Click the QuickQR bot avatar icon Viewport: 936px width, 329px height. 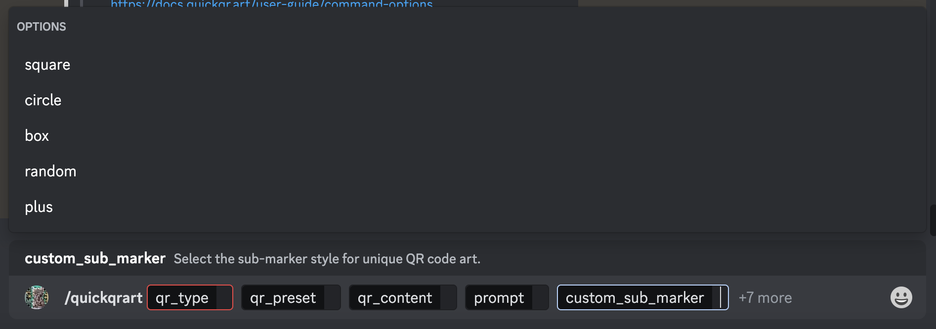[37, 297]
